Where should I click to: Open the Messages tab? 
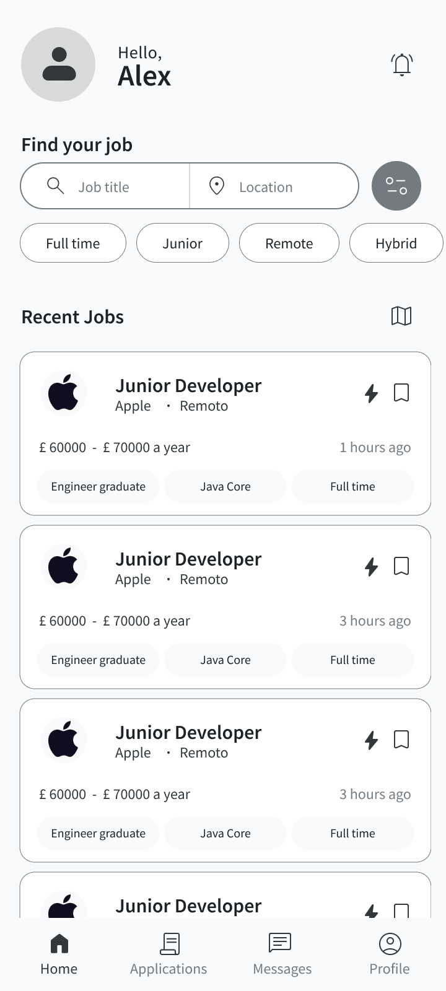point(282,954)
